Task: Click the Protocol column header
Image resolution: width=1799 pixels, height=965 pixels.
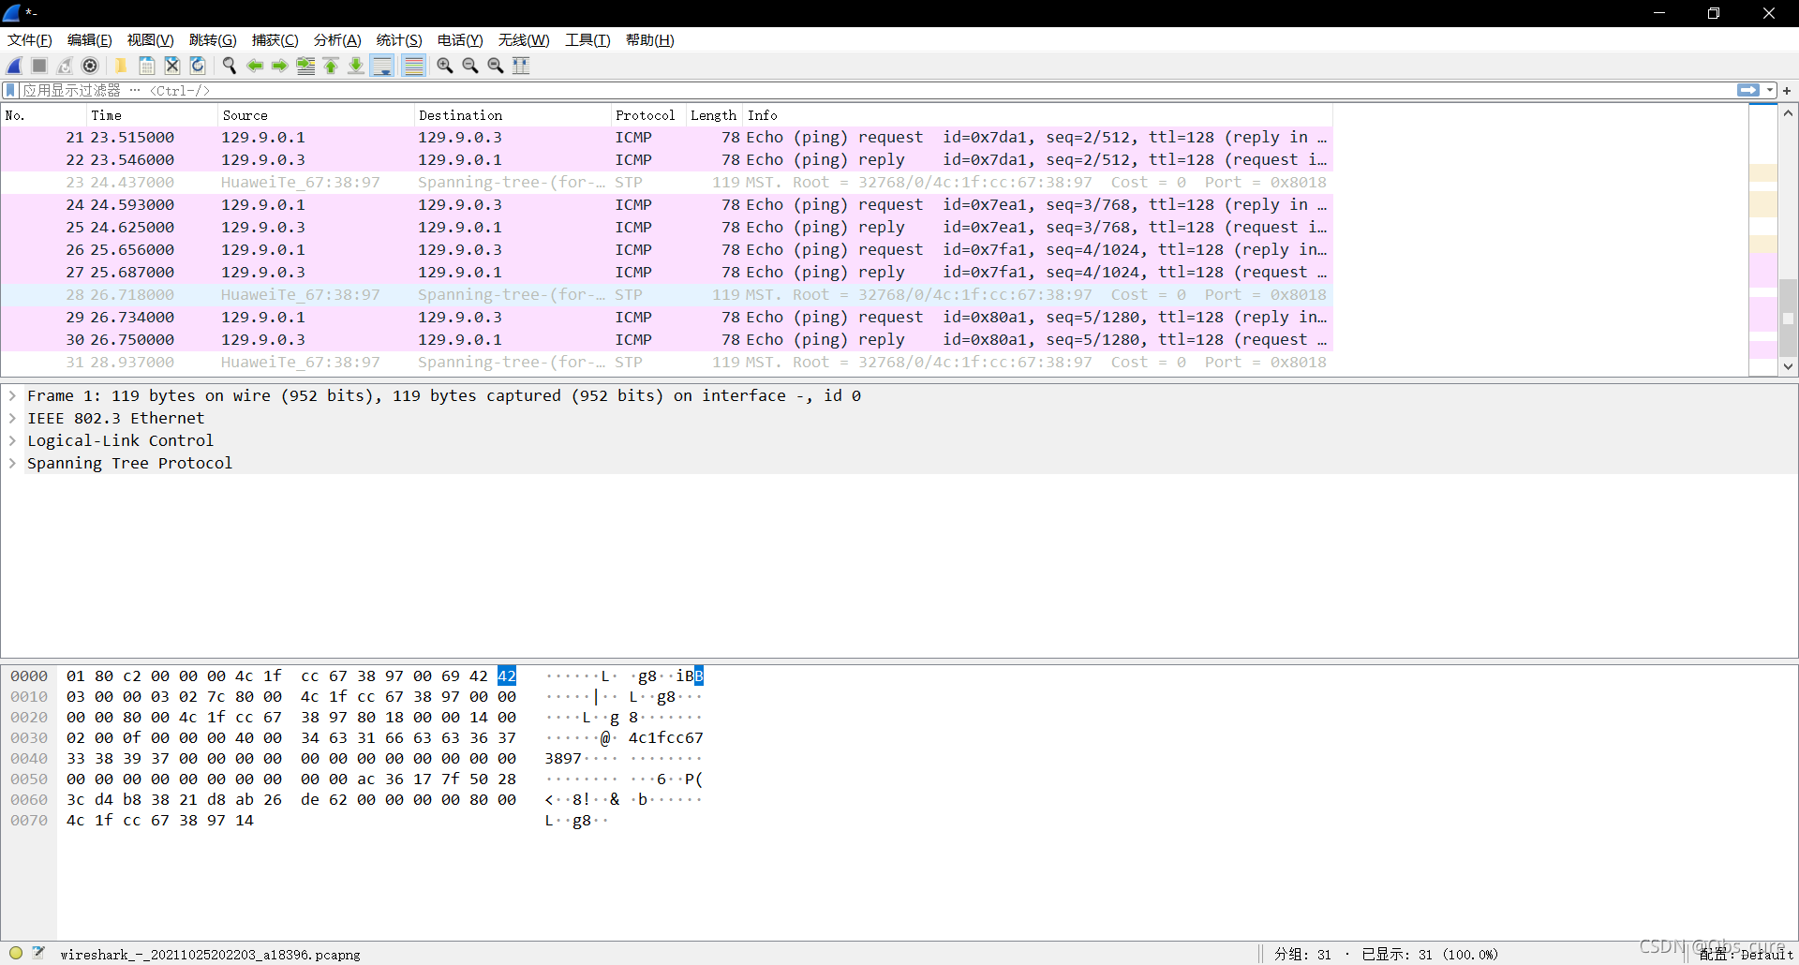Action: (x=645, y=115)
